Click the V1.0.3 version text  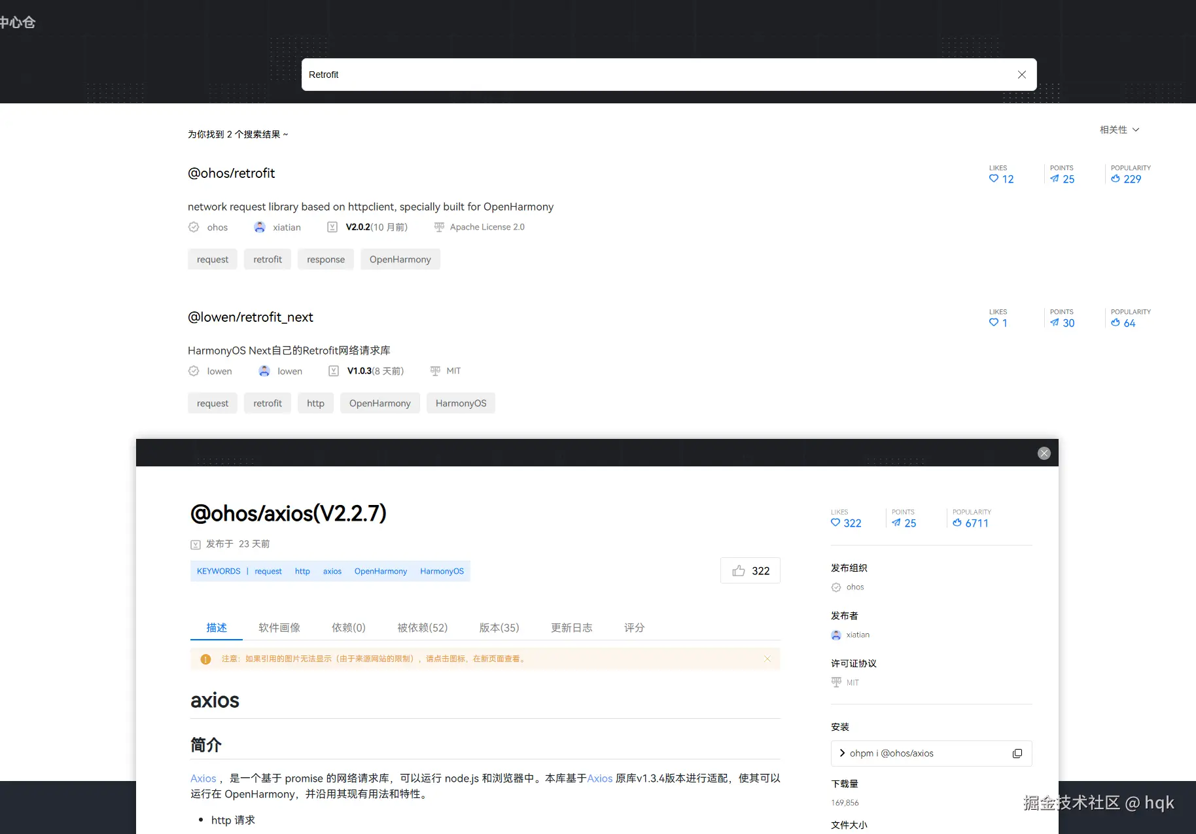pyautogui.click(x=359, y=371)
